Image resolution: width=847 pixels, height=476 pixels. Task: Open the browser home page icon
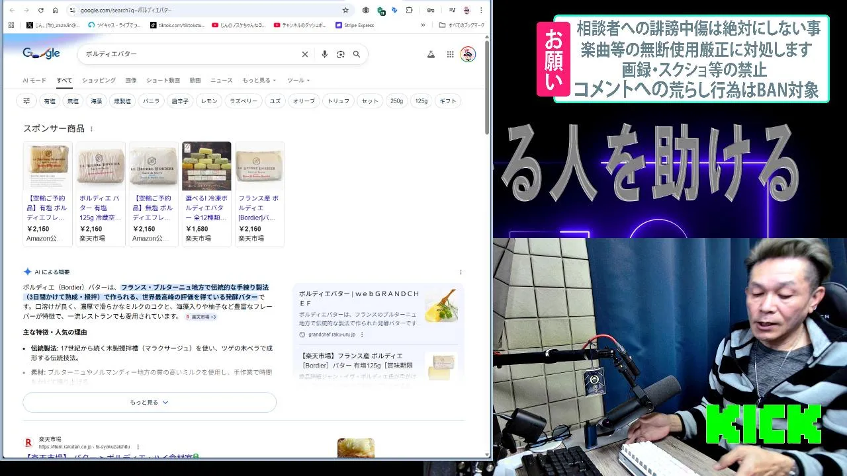click(x=56, y=10)
